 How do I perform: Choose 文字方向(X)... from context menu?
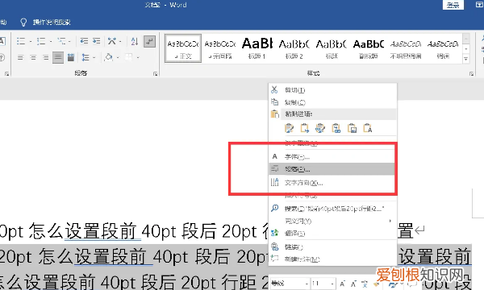(x=332, y=183)
